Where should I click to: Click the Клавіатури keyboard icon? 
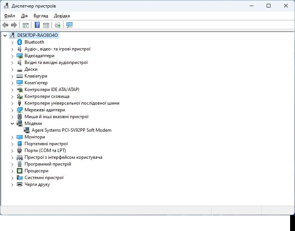(x=20, y=76)
